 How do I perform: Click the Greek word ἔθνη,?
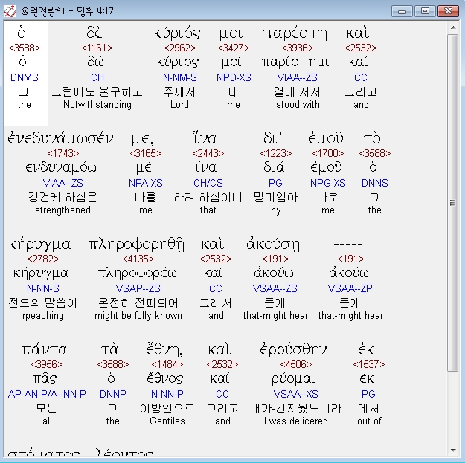point(164,350)
